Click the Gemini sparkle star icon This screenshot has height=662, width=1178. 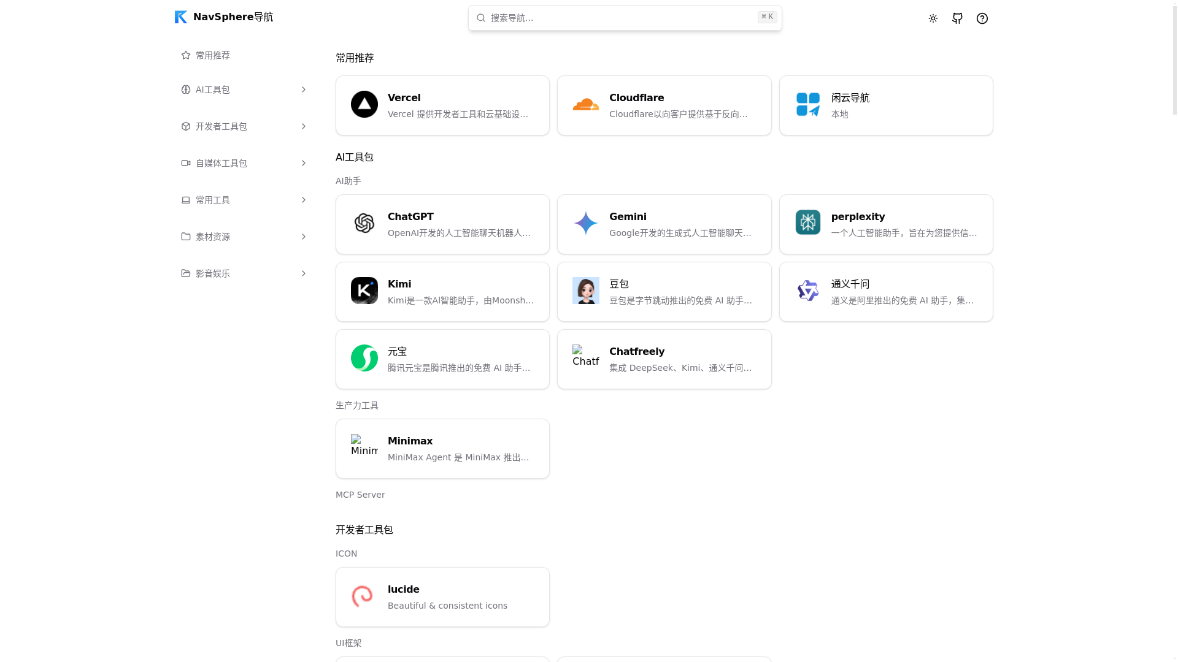pyautogui.click(x=586, y=223)
